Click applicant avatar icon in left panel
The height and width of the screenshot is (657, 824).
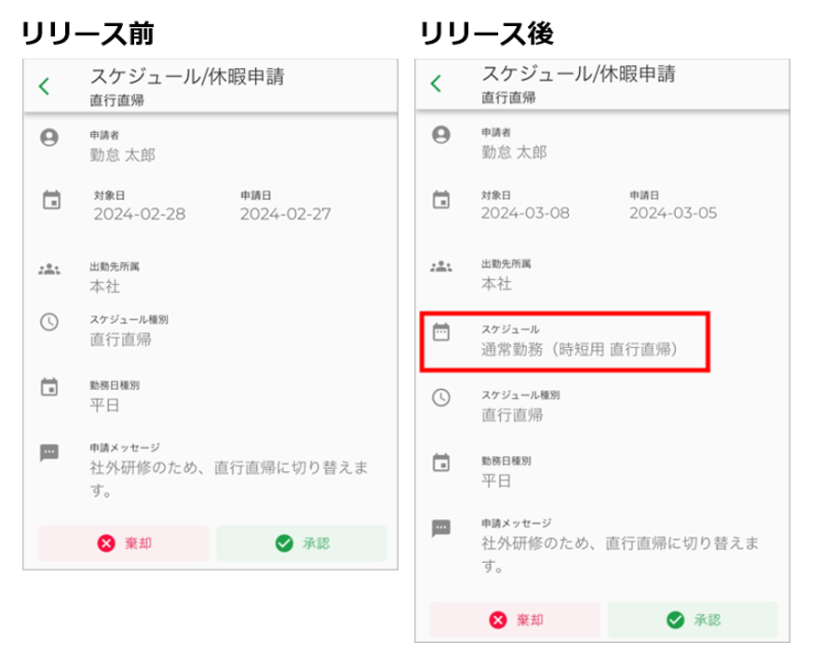coord(49,138)
